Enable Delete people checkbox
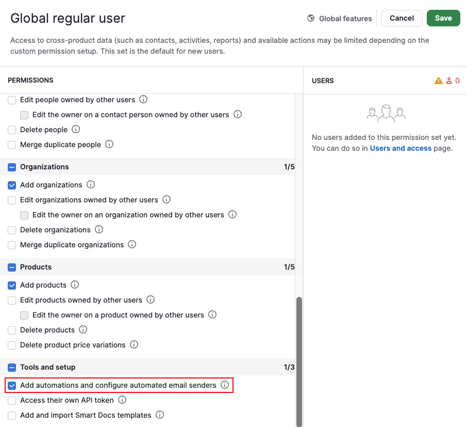This screenshot has height=427, width=467. pyautogui.click(x=12, y=130)
